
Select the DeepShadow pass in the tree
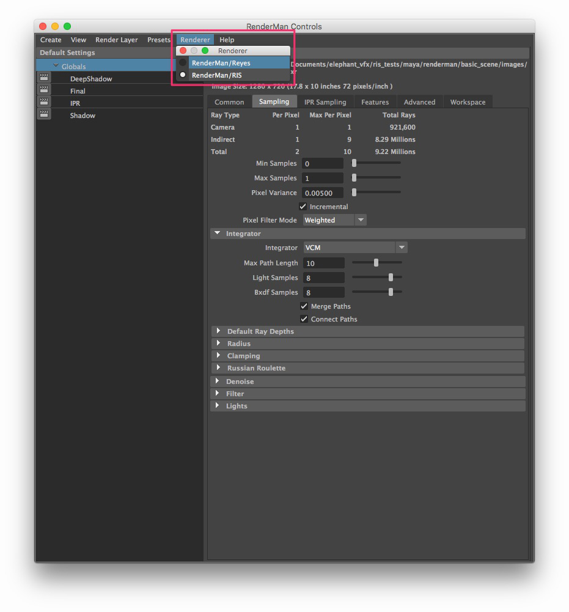click(91, 79)
